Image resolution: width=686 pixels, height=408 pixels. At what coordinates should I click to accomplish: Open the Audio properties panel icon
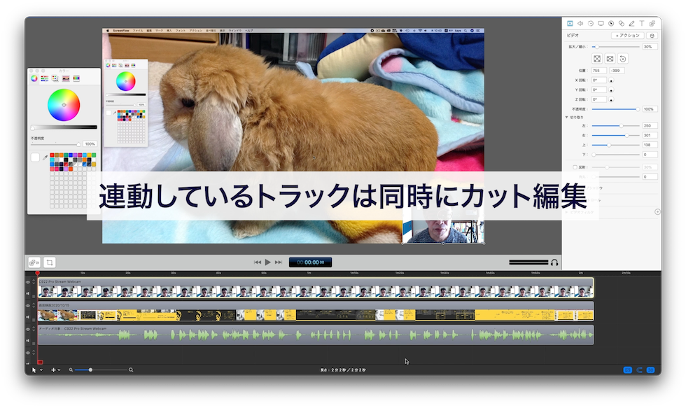pos(580,23)
